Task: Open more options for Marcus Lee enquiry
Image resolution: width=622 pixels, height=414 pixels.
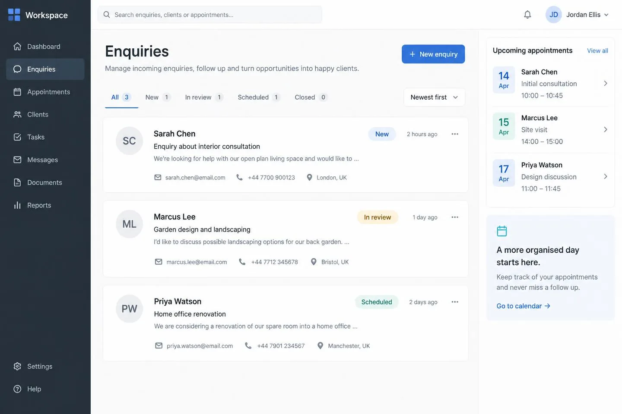Action: click(455, 217)
